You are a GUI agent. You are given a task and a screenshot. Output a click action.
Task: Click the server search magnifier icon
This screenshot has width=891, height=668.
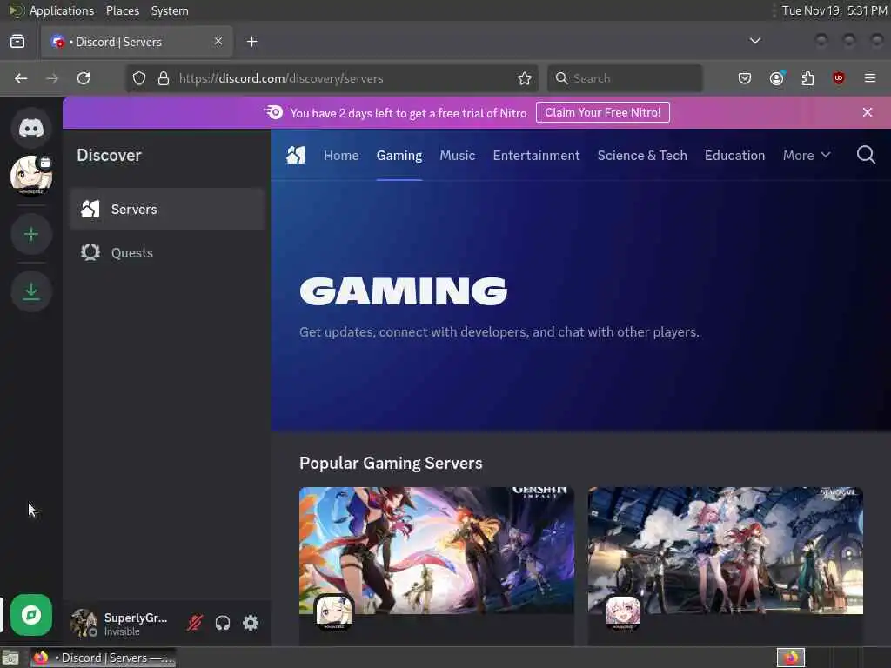click(866, 155)
